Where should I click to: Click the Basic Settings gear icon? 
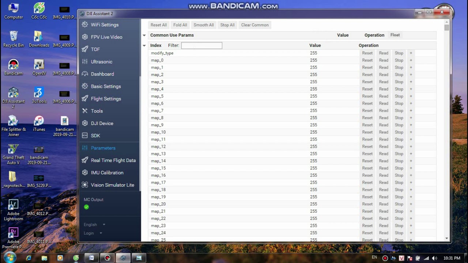click(85, 86)
